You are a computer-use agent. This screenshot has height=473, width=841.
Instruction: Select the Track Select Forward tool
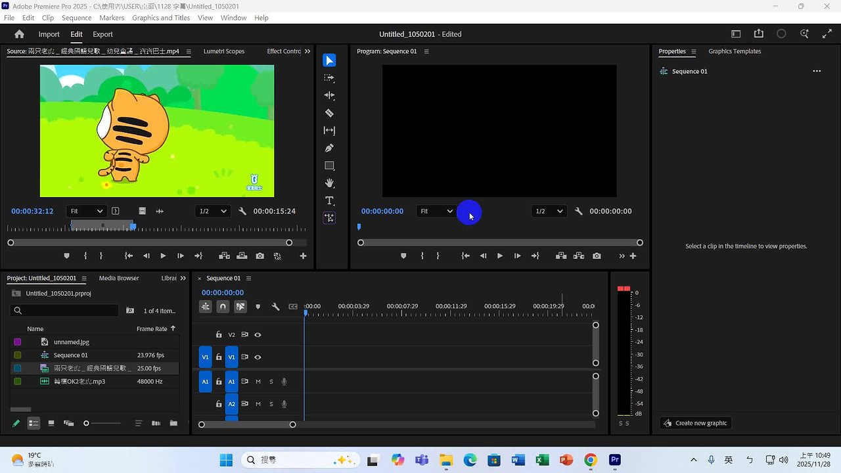[329, 78]
